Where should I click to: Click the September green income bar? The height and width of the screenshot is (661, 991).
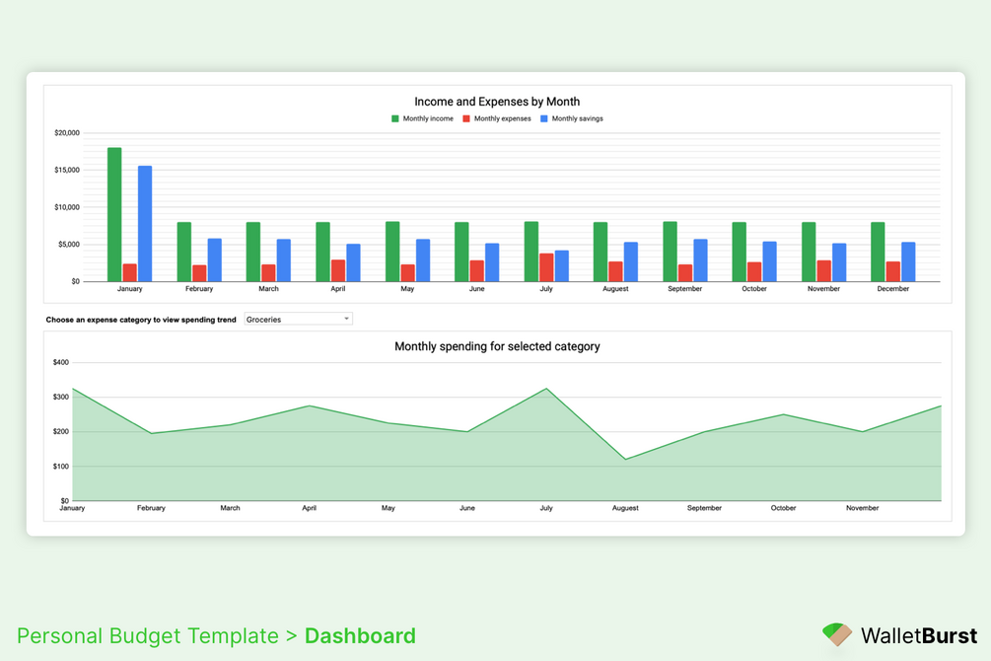[670, 252]
